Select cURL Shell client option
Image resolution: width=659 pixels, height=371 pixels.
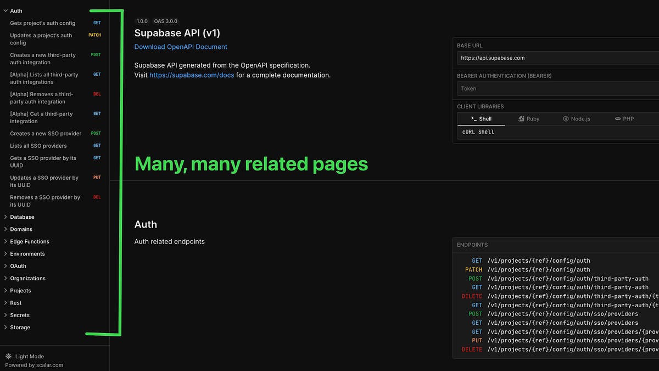478,132
